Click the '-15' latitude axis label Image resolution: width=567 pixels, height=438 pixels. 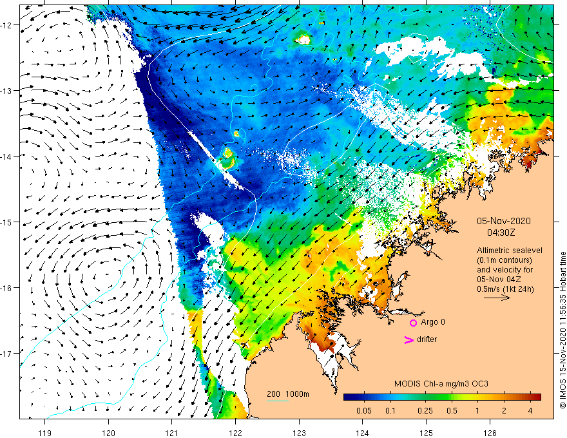[x=6, y=222]
